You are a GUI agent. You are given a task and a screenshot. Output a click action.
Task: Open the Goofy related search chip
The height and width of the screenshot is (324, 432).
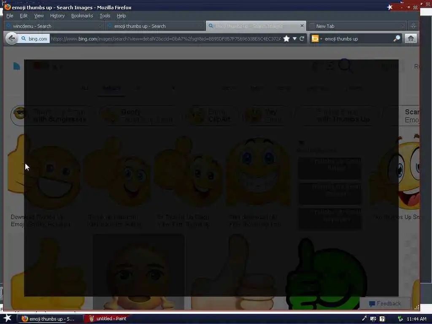(138, 116)
